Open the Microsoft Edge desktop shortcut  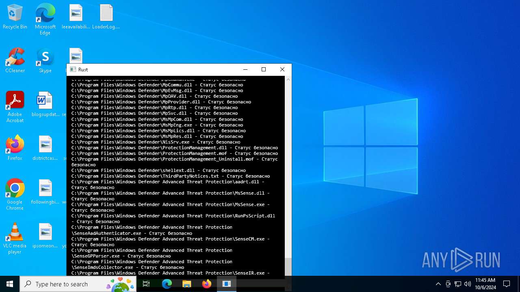[45, 19]
